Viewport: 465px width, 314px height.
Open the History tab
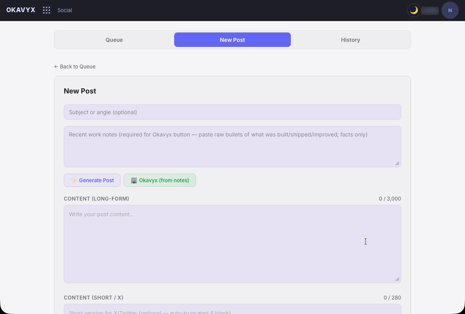click(350, 40)
